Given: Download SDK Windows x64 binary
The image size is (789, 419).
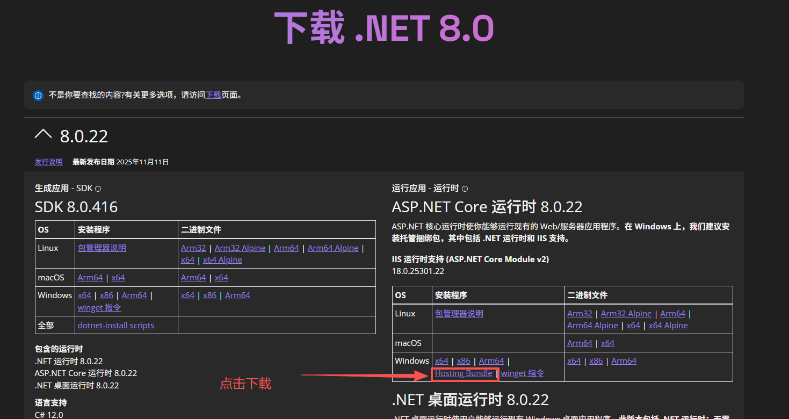Looking at the screenshot, I should pos(187,295).
